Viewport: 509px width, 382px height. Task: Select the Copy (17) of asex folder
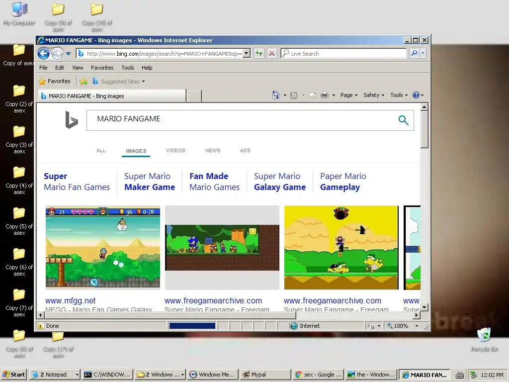click(58, 346)
